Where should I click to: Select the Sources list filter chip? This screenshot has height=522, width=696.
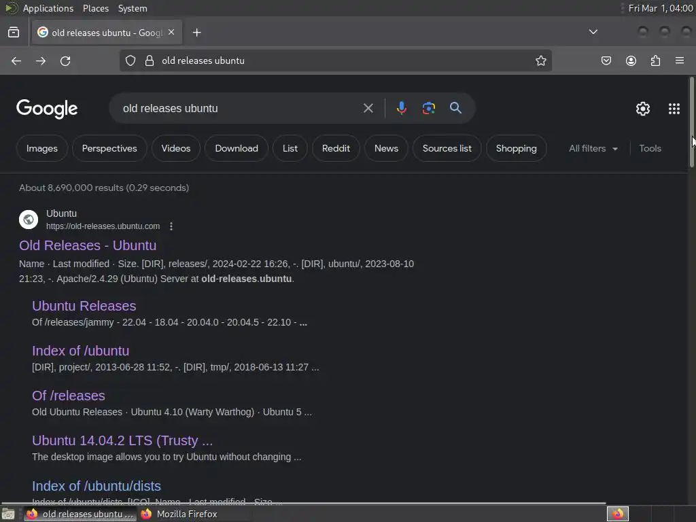[x=447, y=149]
